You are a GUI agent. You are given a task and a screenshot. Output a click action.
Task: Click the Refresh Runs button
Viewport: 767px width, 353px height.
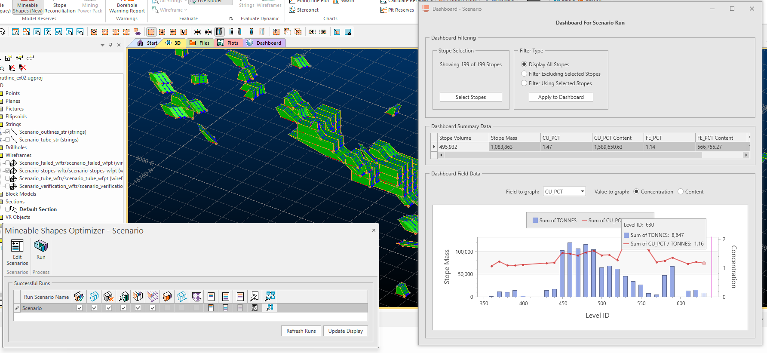click(301, 331)
